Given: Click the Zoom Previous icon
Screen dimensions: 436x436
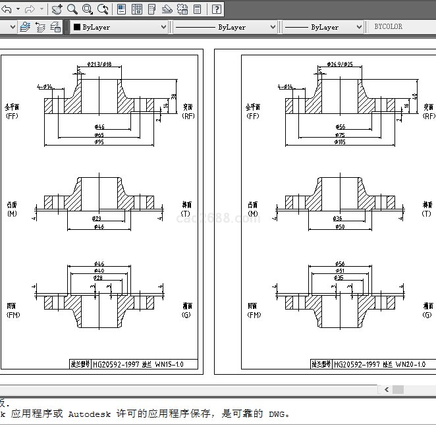Looking at the screenshot, I should coord(103,9).
